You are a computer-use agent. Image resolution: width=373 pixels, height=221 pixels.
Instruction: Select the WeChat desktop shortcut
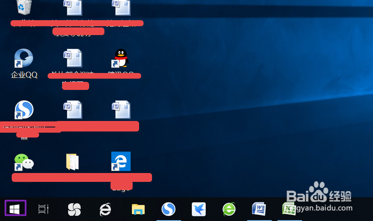[x=24, y=162]
